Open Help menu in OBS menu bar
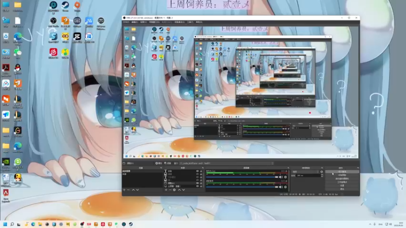The height and width of the screenshot is (228, 406). 199,22
